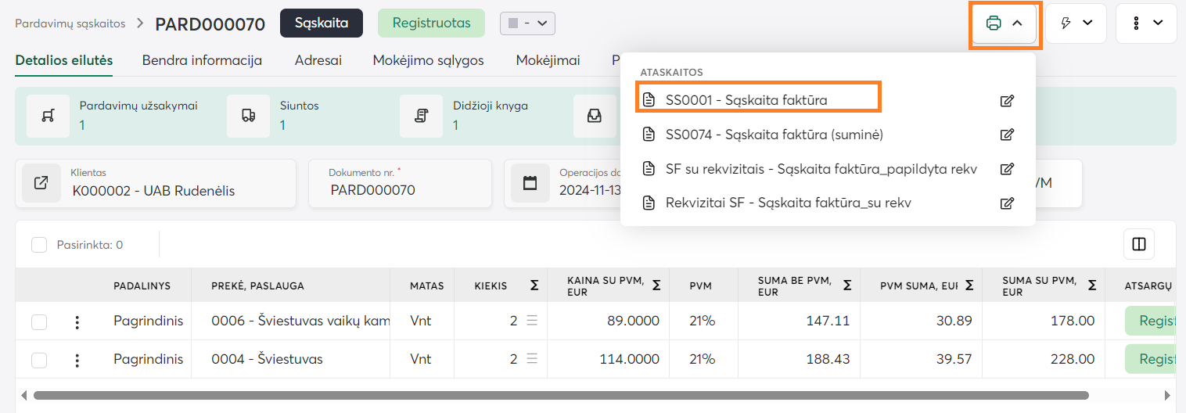Click the calendar icon for operation date
The image size is (1186, 413).
tap(530, 184)
